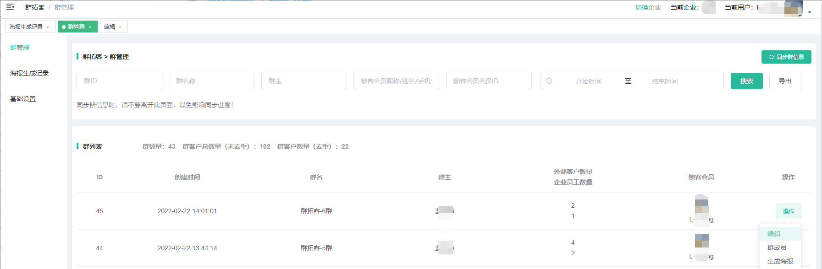Close the 群管理 tab
822x269 pixels.
[x=90, y=27]
